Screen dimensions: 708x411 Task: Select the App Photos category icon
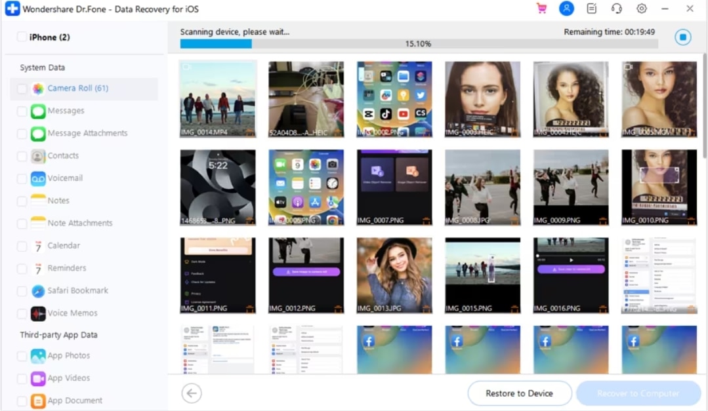pyautogui.click(x=38, y=355)
